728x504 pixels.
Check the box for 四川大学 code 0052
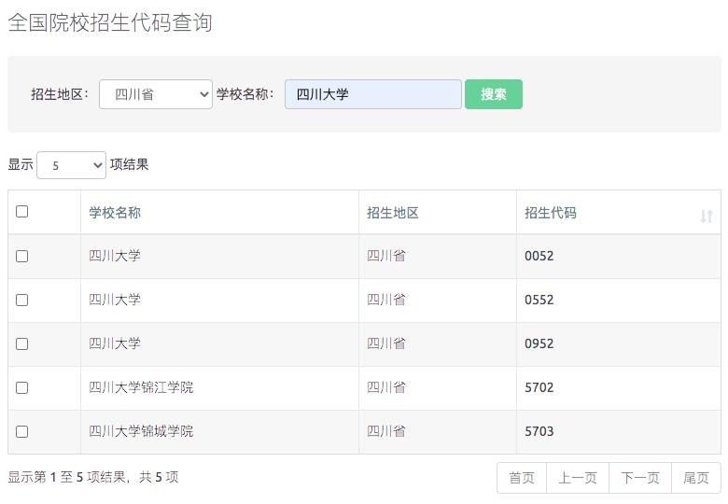tap(21, 256)
